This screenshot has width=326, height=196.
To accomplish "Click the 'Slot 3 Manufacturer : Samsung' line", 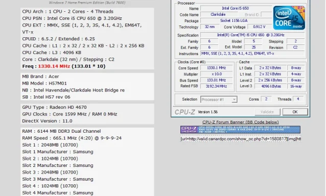I will (58, 179).
